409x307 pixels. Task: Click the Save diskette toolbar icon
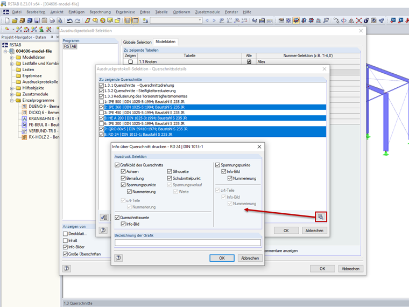(37, 20)
